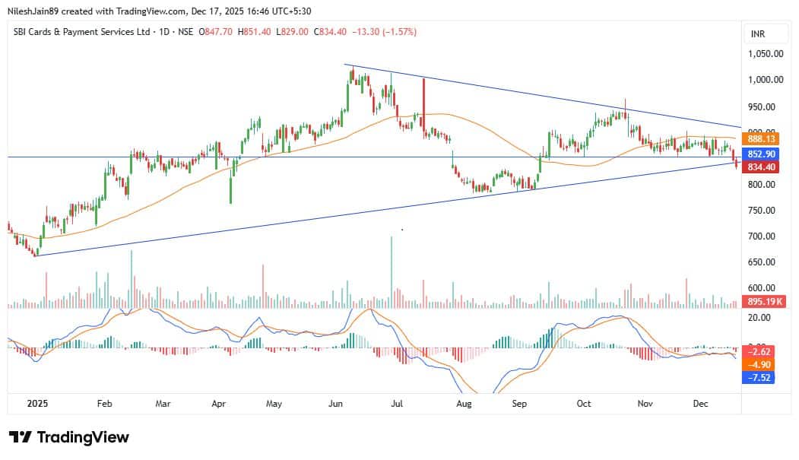Click the 2025 label on the time axis
Viewport: 799px width, 460px height.
coord(37,404)
